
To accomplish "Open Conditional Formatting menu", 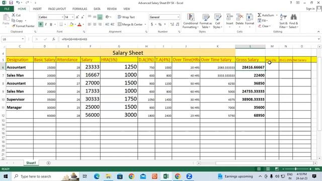I will click(191, 21).
